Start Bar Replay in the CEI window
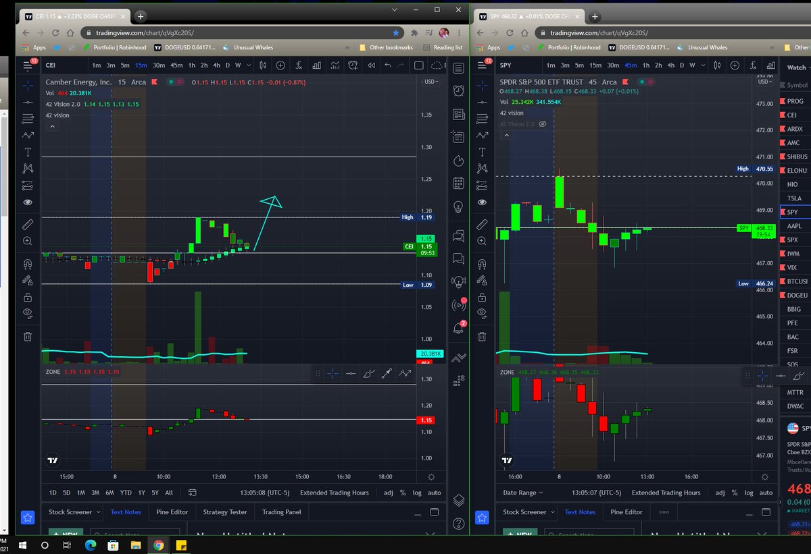The height and width of the screenshot is (554, 811). (x=370, y=65)
